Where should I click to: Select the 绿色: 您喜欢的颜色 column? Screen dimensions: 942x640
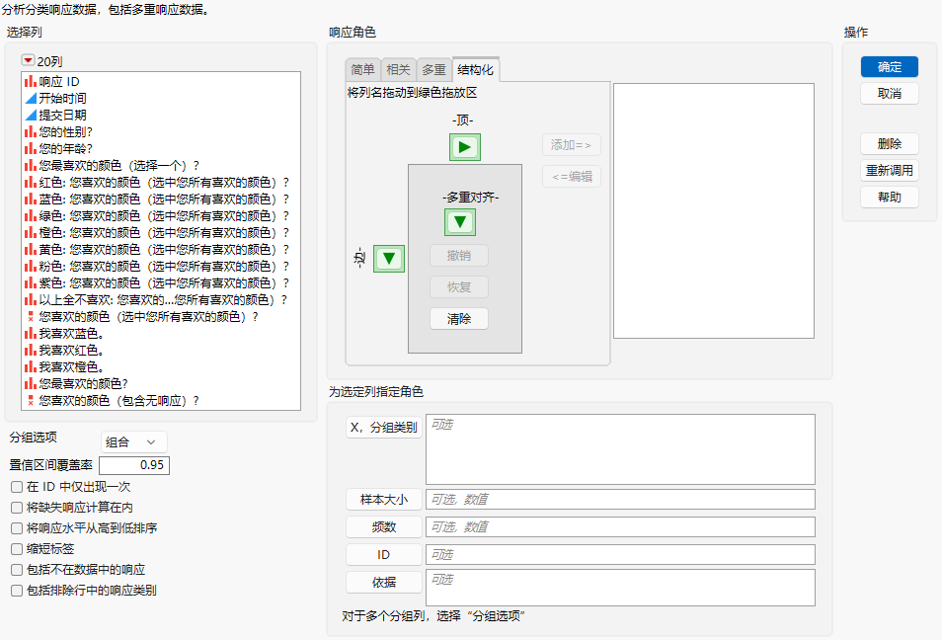[161, 216]
